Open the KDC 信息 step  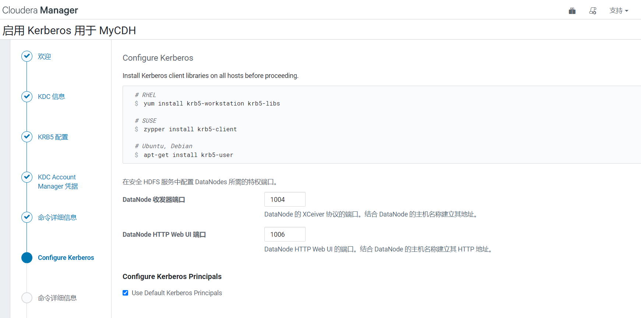51,97
